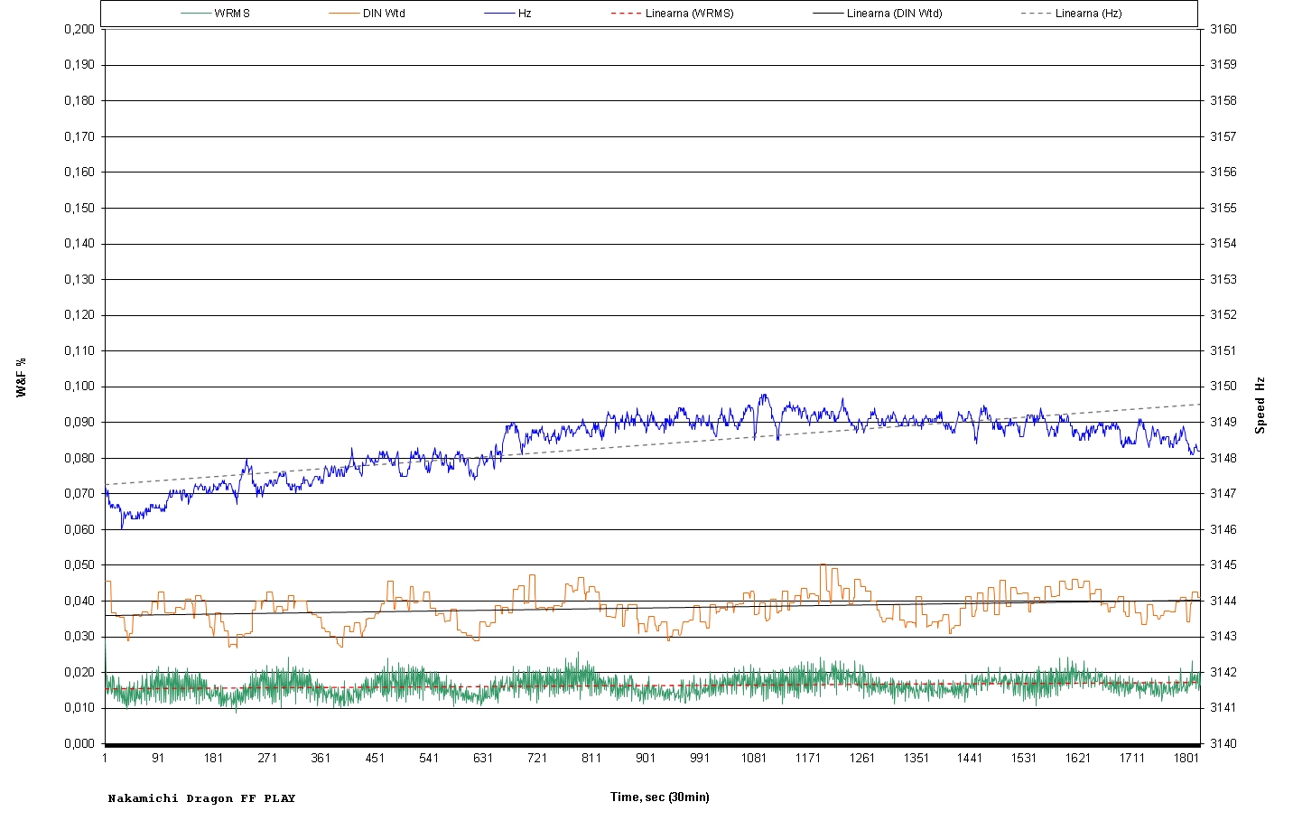Select the Time, sec (30min) axis title

[x=660, y=797]
